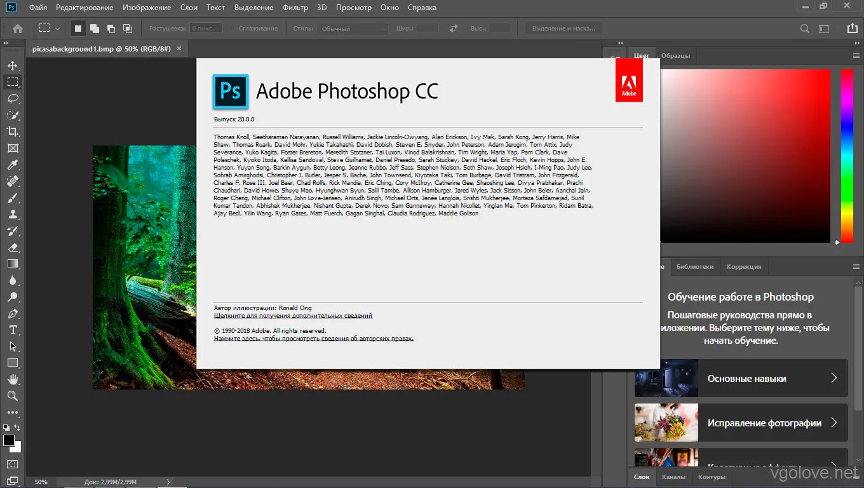Open the Фильтр menu
864x488 pixels.
(294, 8)
